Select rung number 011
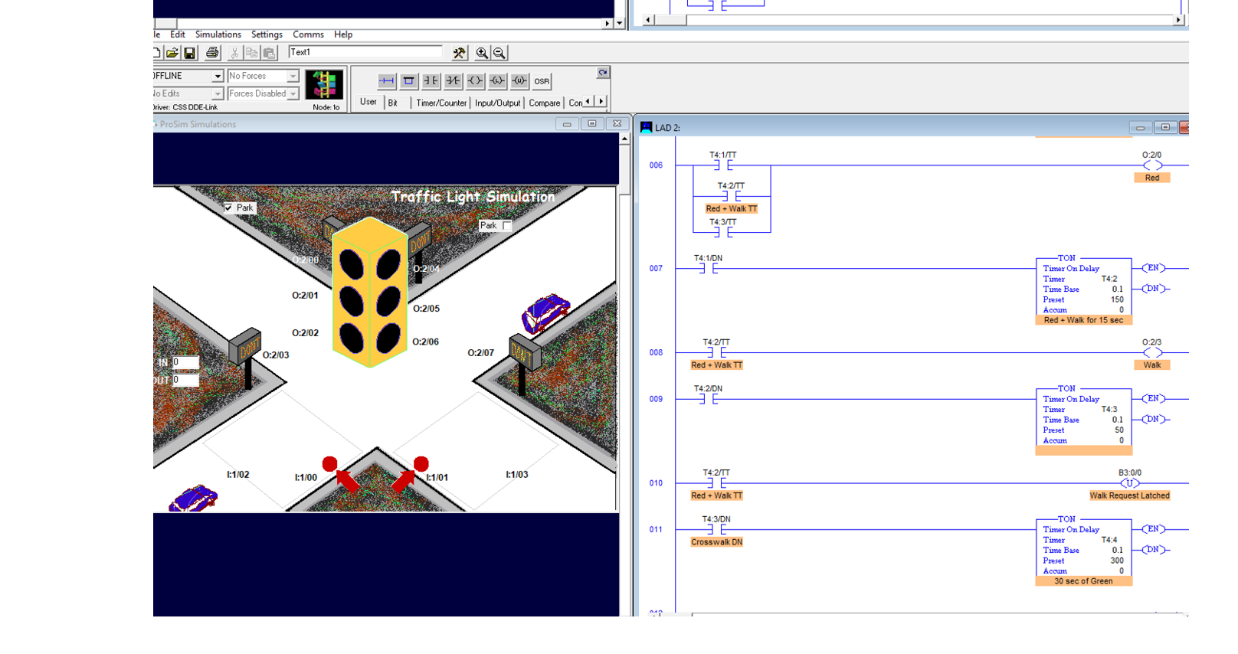This screenshot has width=1238, height=654. coord(657,530)
